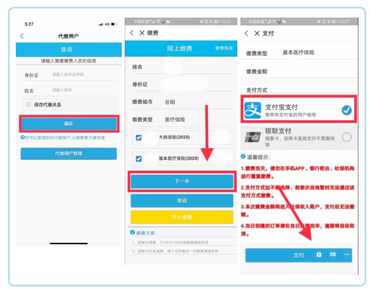The width and height of the screenshot is (370, 289).
Task: Open 缴费指南 link in header
Action: [x=223, y=47]
